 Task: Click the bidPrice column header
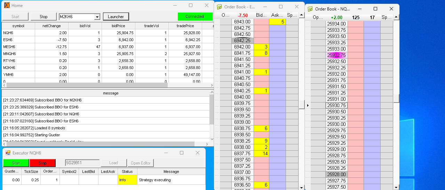click(118, 26)
